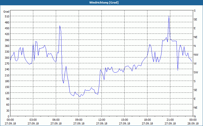This screenshot has height=126, width=203.
Task: Click the 180 y-axis value
Action: point(7,81)
